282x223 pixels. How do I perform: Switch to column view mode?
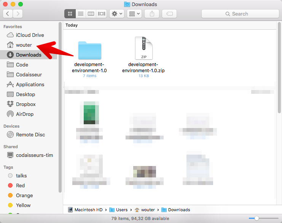[x=91, y=14]
